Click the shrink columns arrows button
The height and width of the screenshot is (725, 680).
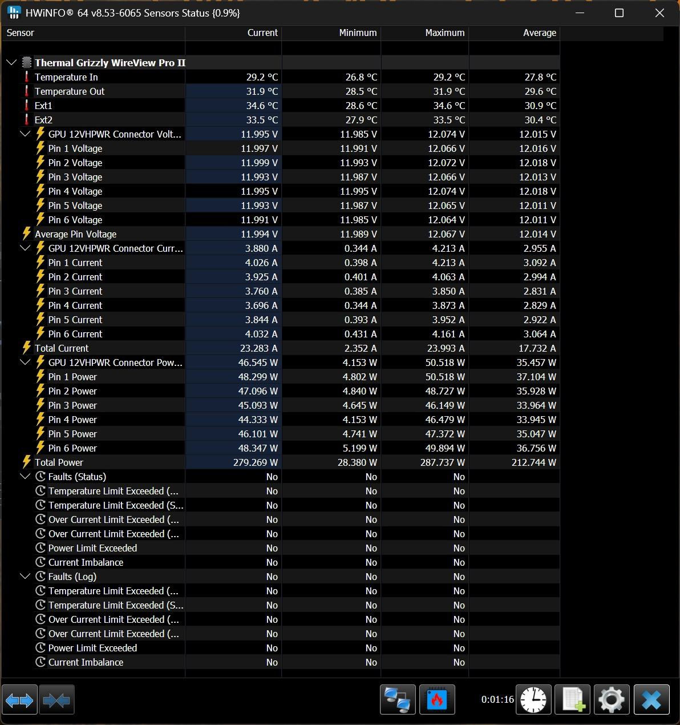click(x=56, y=699)
